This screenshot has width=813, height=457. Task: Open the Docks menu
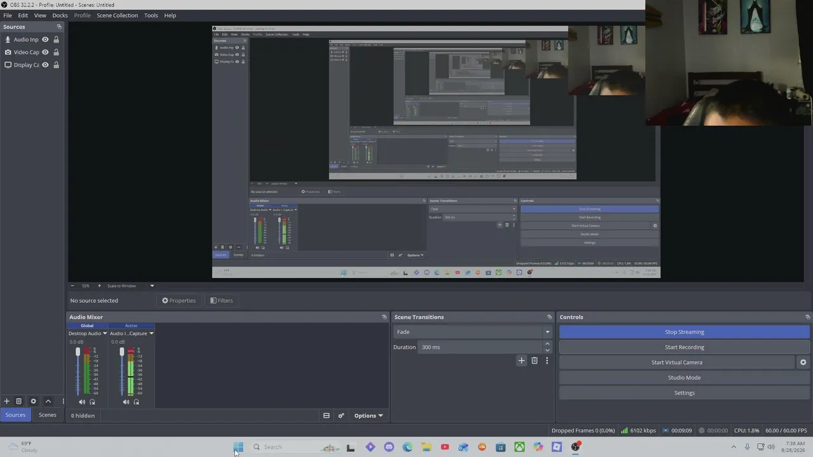click(x=60, y=15)
